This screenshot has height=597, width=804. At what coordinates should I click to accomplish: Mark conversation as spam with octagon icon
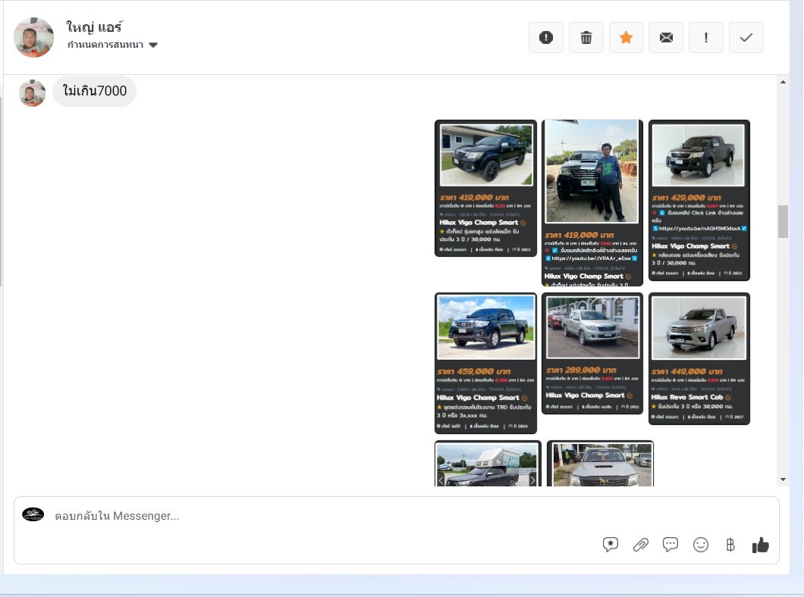point(545,38)
